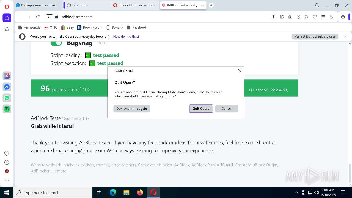
Task: Open Spotify in the sidebar
Action: 7,109
